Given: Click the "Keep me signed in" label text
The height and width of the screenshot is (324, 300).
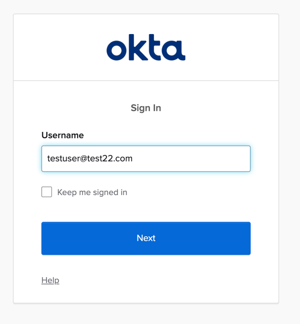Looking at the screenshot, I should click(x=92, y=192).
